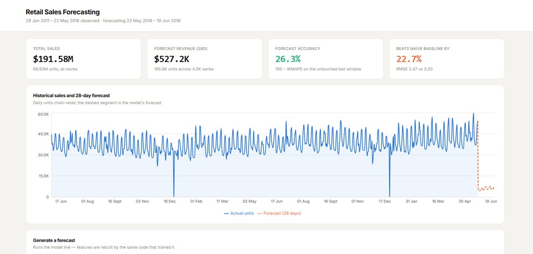Viewport: 533px width, 254px height.
Task: Select the 165.0K units across 4.0K series text
Action: tap(184, 69)
